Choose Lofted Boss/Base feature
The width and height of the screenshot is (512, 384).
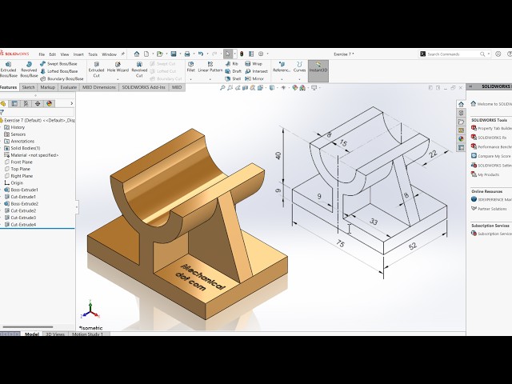click(58, 71)
